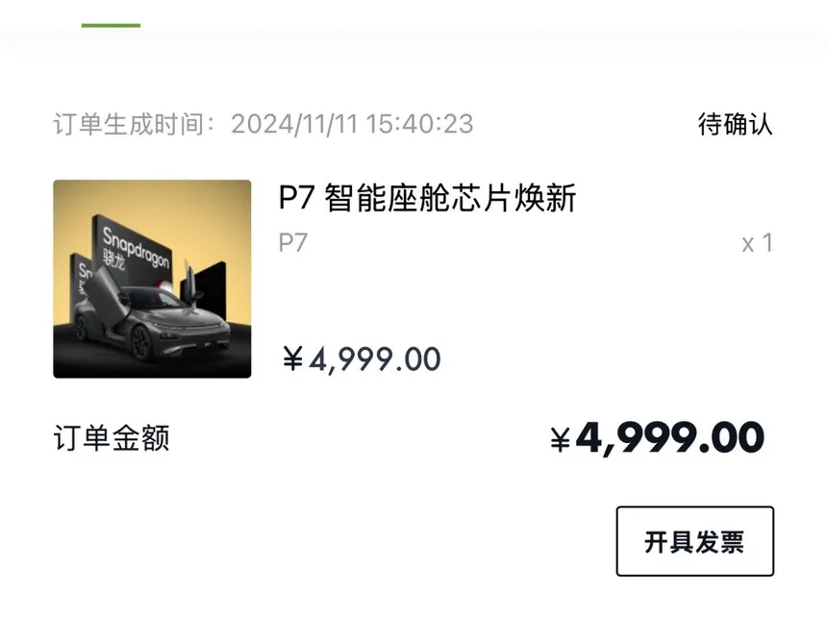
Task: Tap the yen symbol of the item price
Action: (x=292, y=359)
